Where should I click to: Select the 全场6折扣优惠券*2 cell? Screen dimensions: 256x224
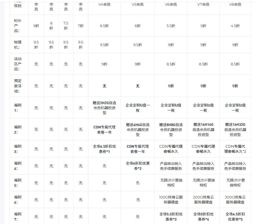pyautogui.click(x=138, y=166)
